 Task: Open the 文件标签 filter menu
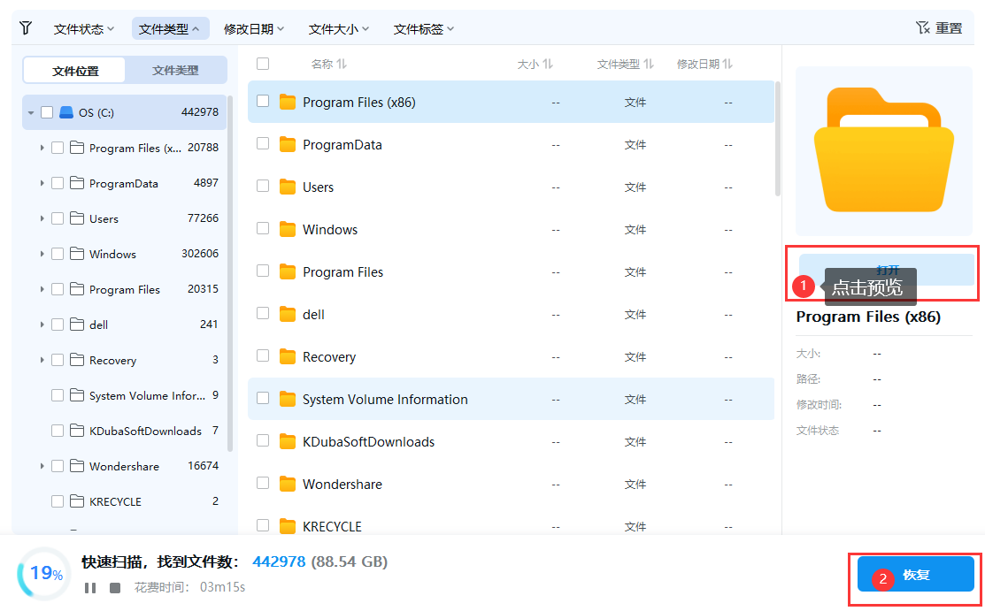tap(423, 27)
